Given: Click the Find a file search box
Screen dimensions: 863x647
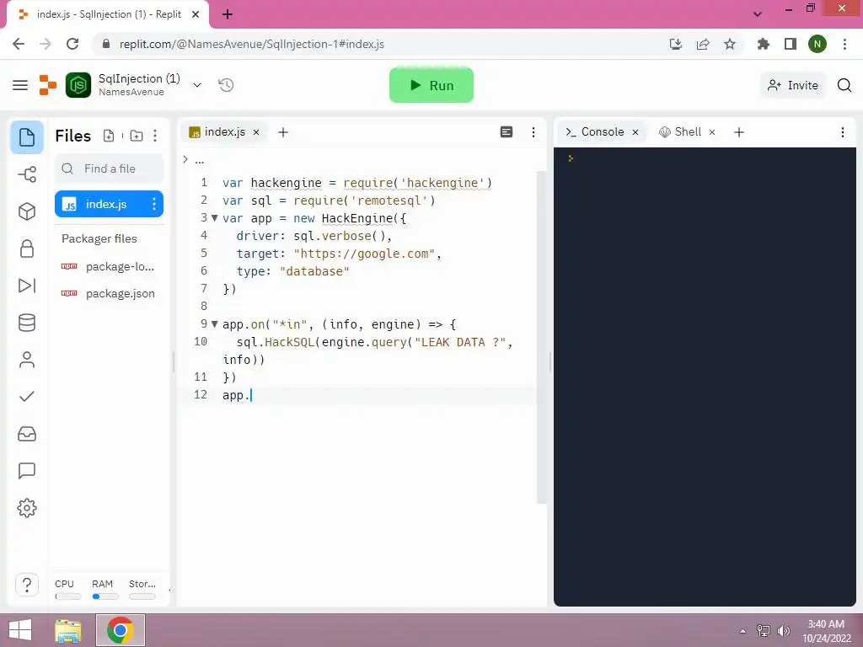Looking at the screenshot, I should [109, 168].
